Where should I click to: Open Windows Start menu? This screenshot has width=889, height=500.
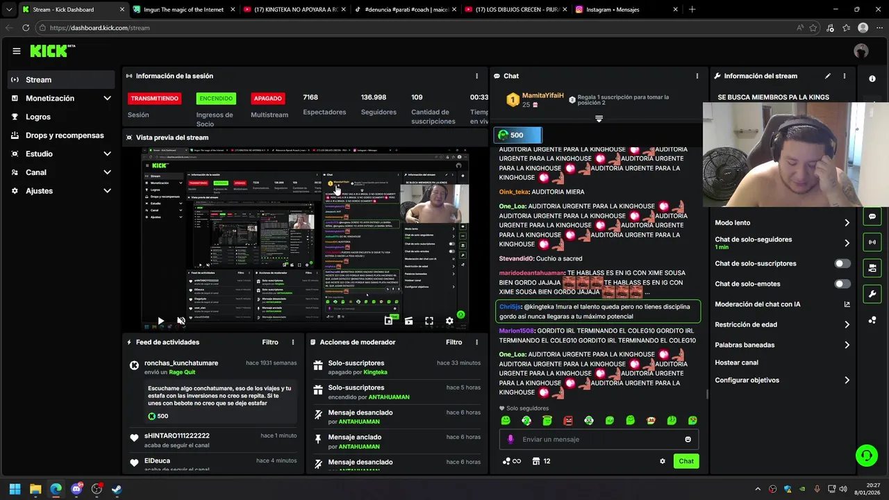pos(15,489)
